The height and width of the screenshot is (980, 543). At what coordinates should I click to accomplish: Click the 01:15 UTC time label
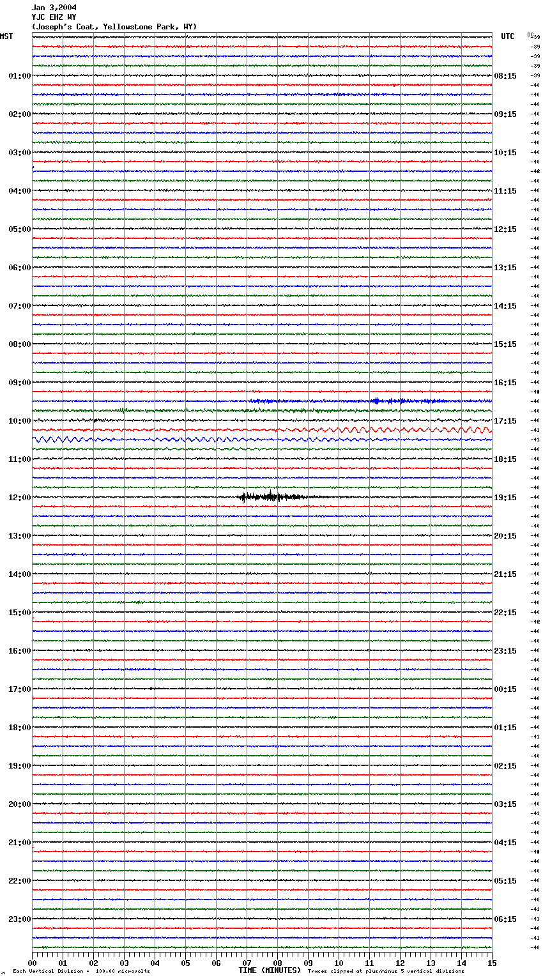coord(505,728)
